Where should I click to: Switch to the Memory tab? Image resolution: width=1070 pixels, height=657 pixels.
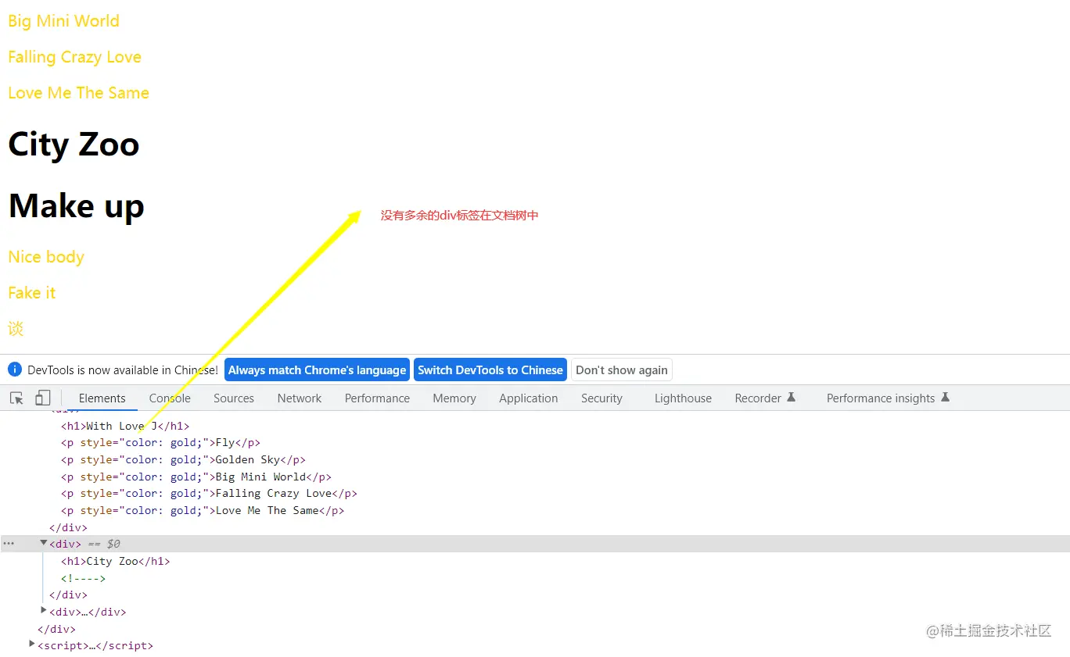click(454, 398)
